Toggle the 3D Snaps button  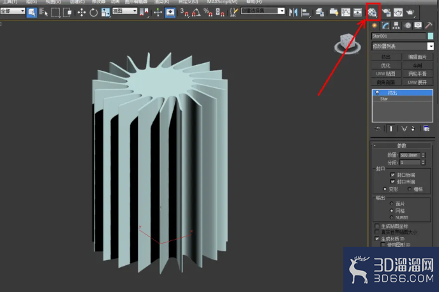point(184,12)
